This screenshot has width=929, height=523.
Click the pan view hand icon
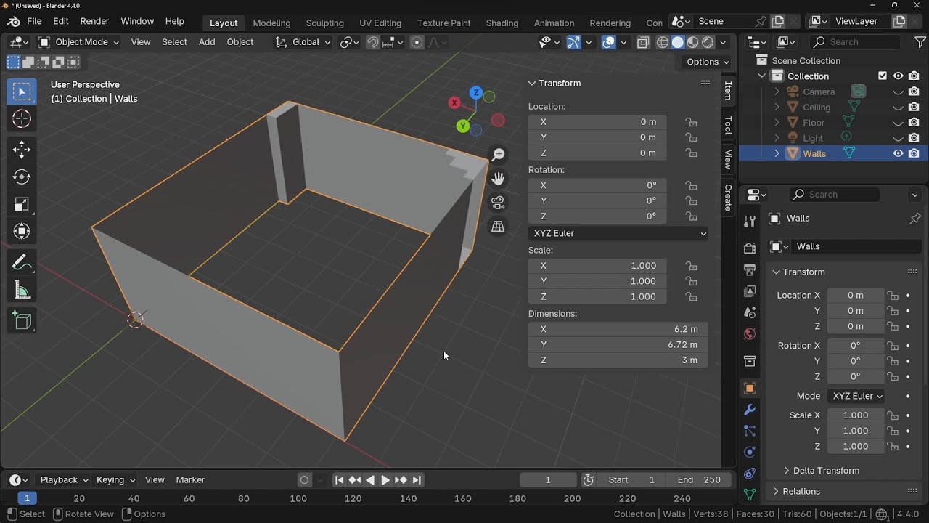498,179
